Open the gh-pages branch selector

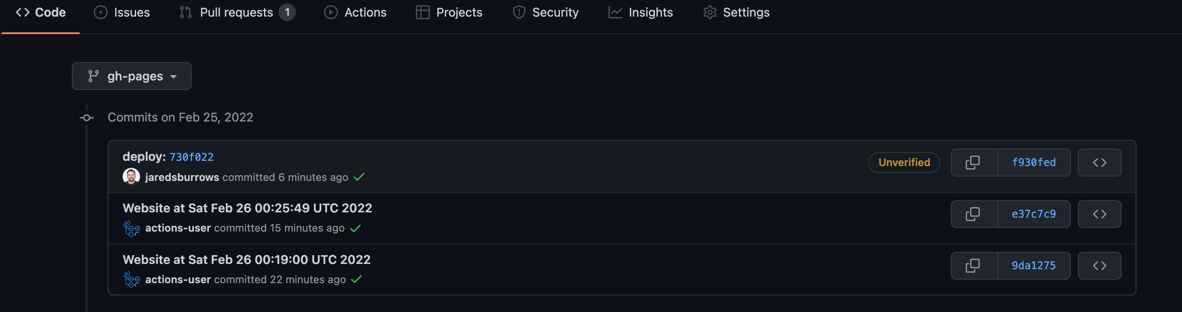[132, 76]
